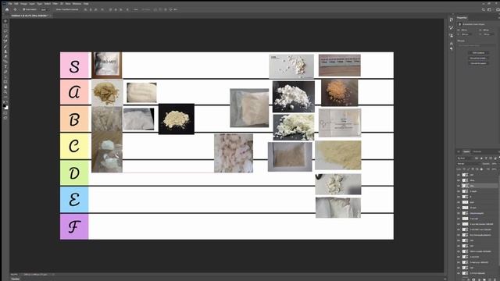Select the Layers panel tab
The width and height of the screenshot is (500, 281).
click(466, 151)
